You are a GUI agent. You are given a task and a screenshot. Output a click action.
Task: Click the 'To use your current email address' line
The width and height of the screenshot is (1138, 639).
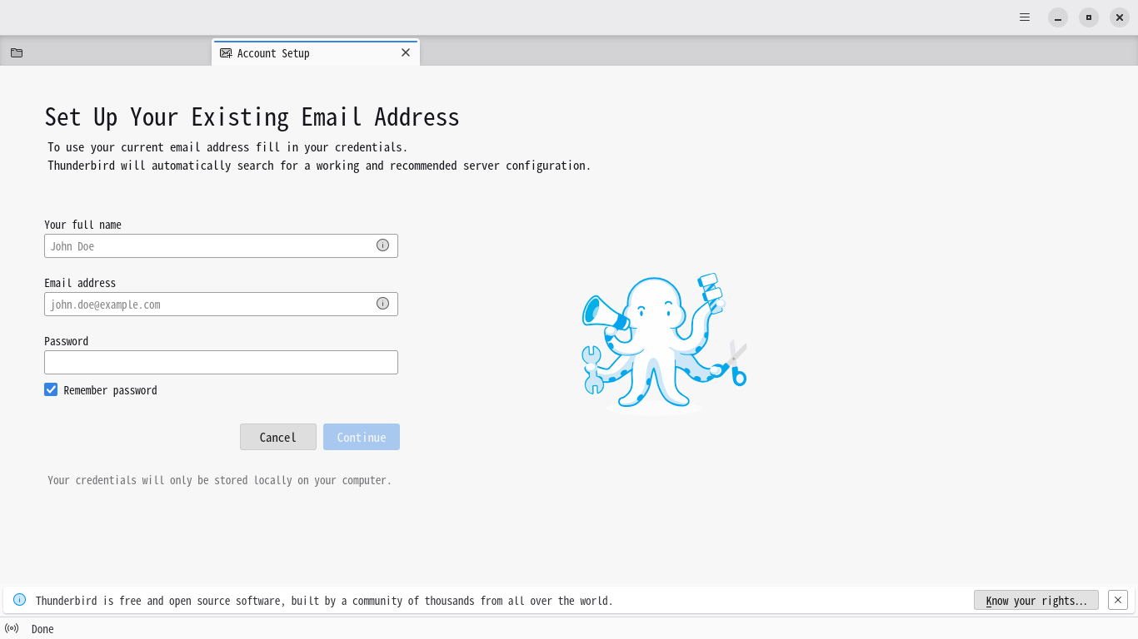coord(227,147)
